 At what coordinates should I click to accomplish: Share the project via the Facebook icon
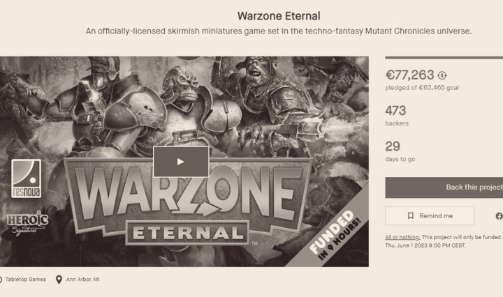click(x=498, y=216)
